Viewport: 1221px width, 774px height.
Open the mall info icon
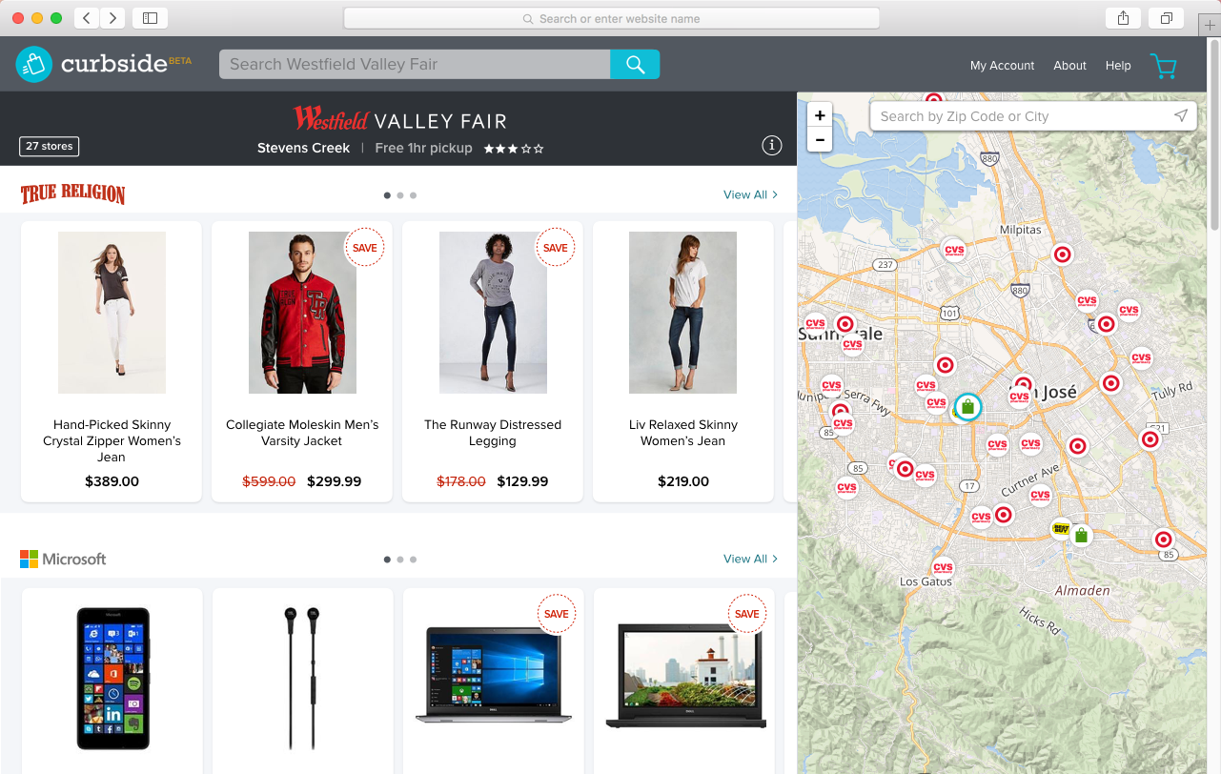[x=772, y=146]
